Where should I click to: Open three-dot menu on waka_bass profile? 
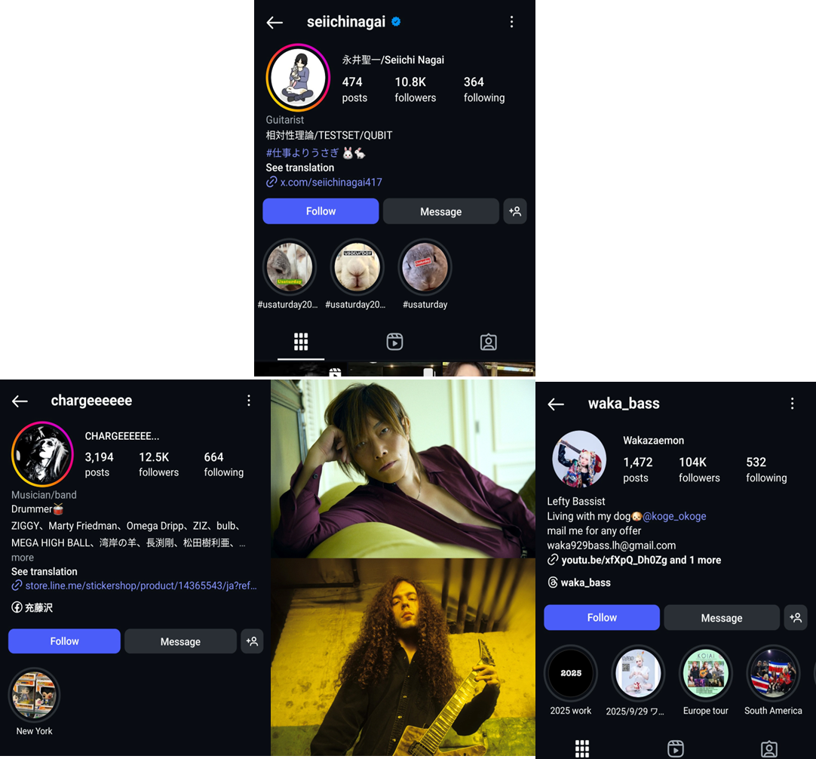click(792, 404)
